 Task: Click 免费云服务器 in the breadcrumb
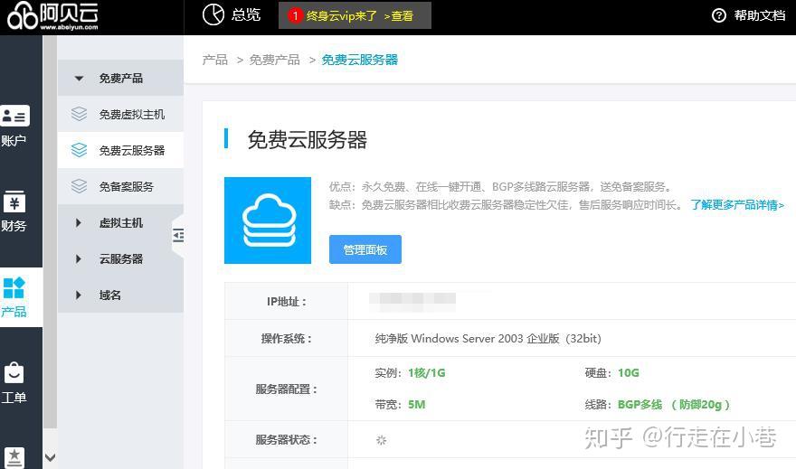pyautogui.click(x=359, y=60)
